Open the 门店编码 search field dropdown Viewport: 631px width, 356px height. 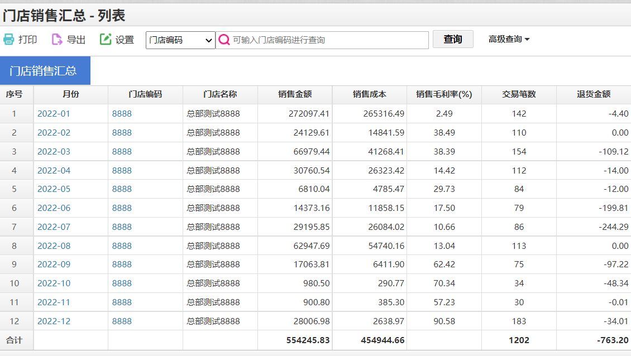point(180,40)
